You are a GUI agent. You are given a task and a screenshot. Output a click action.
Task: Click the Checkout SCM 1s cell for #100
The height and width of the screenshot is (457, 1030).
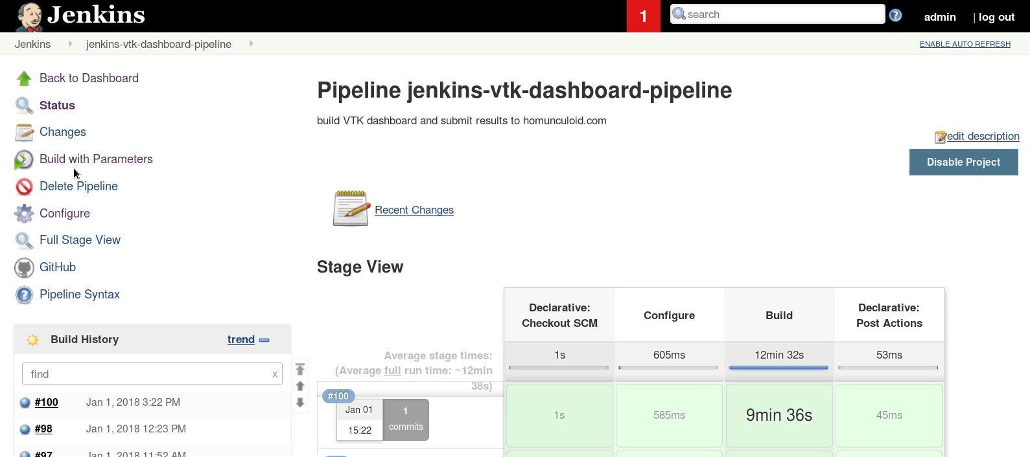coord(559,416)
